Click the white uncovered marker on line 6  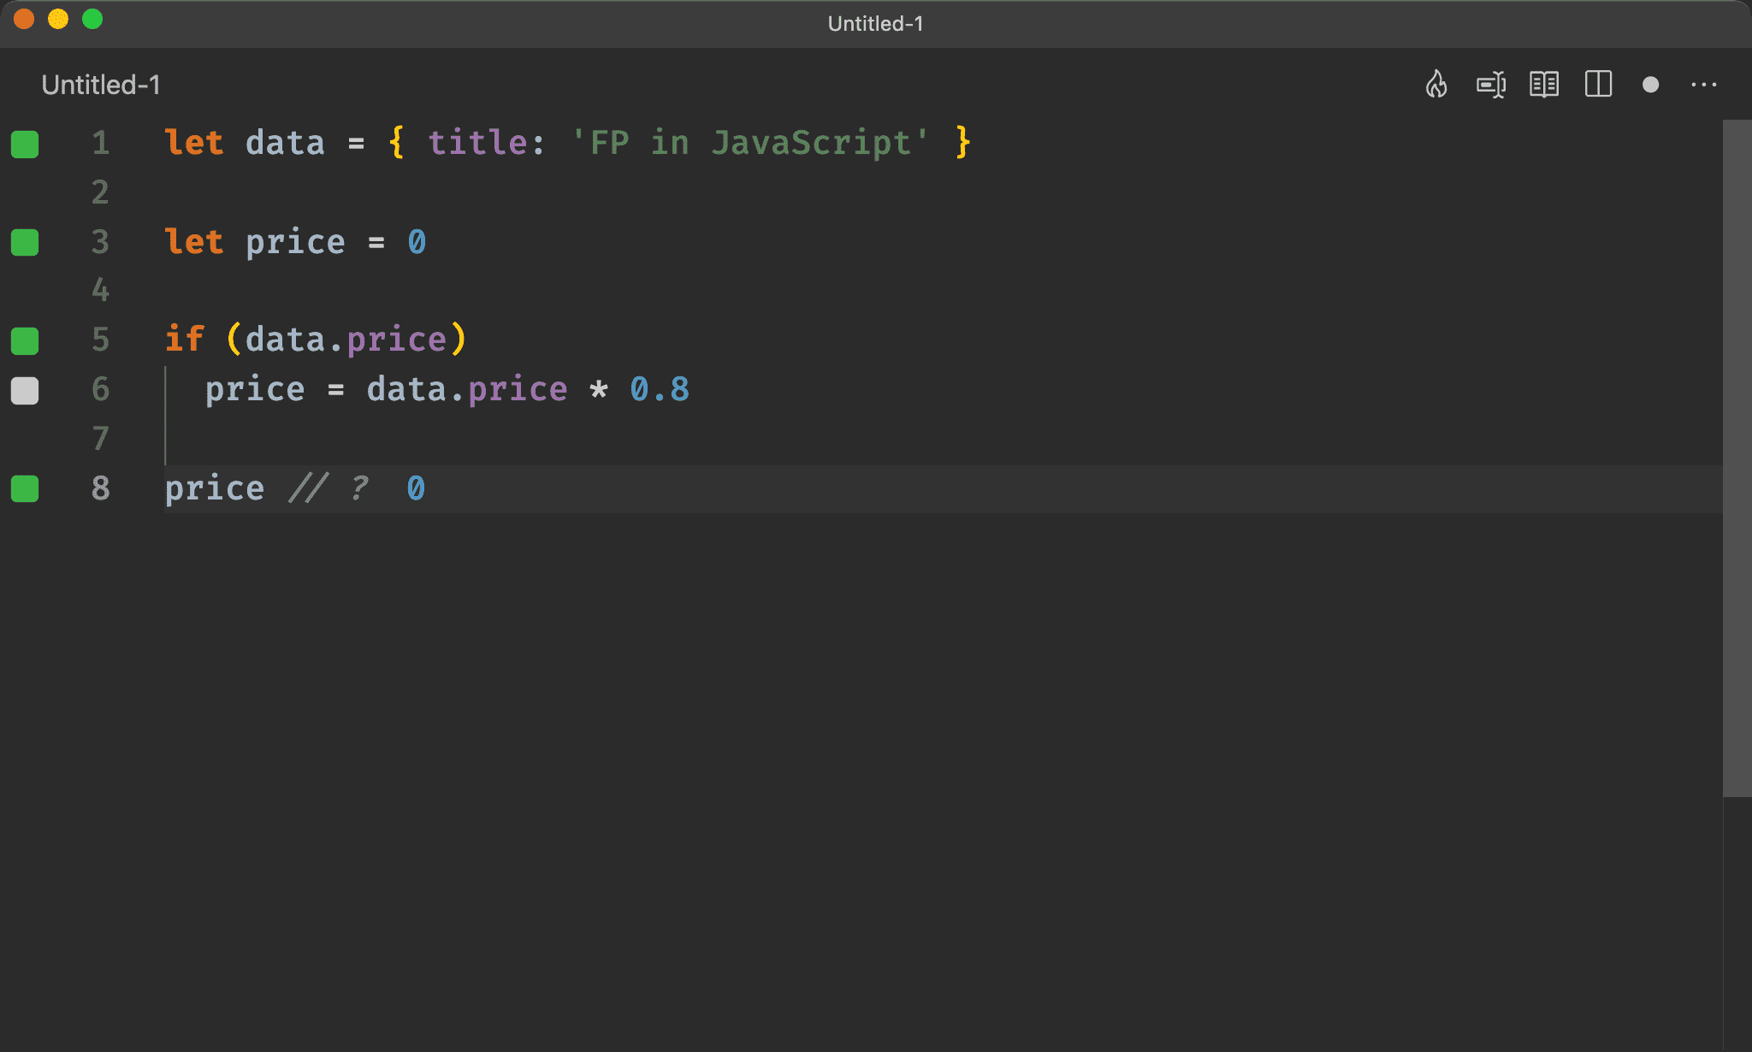25,391
